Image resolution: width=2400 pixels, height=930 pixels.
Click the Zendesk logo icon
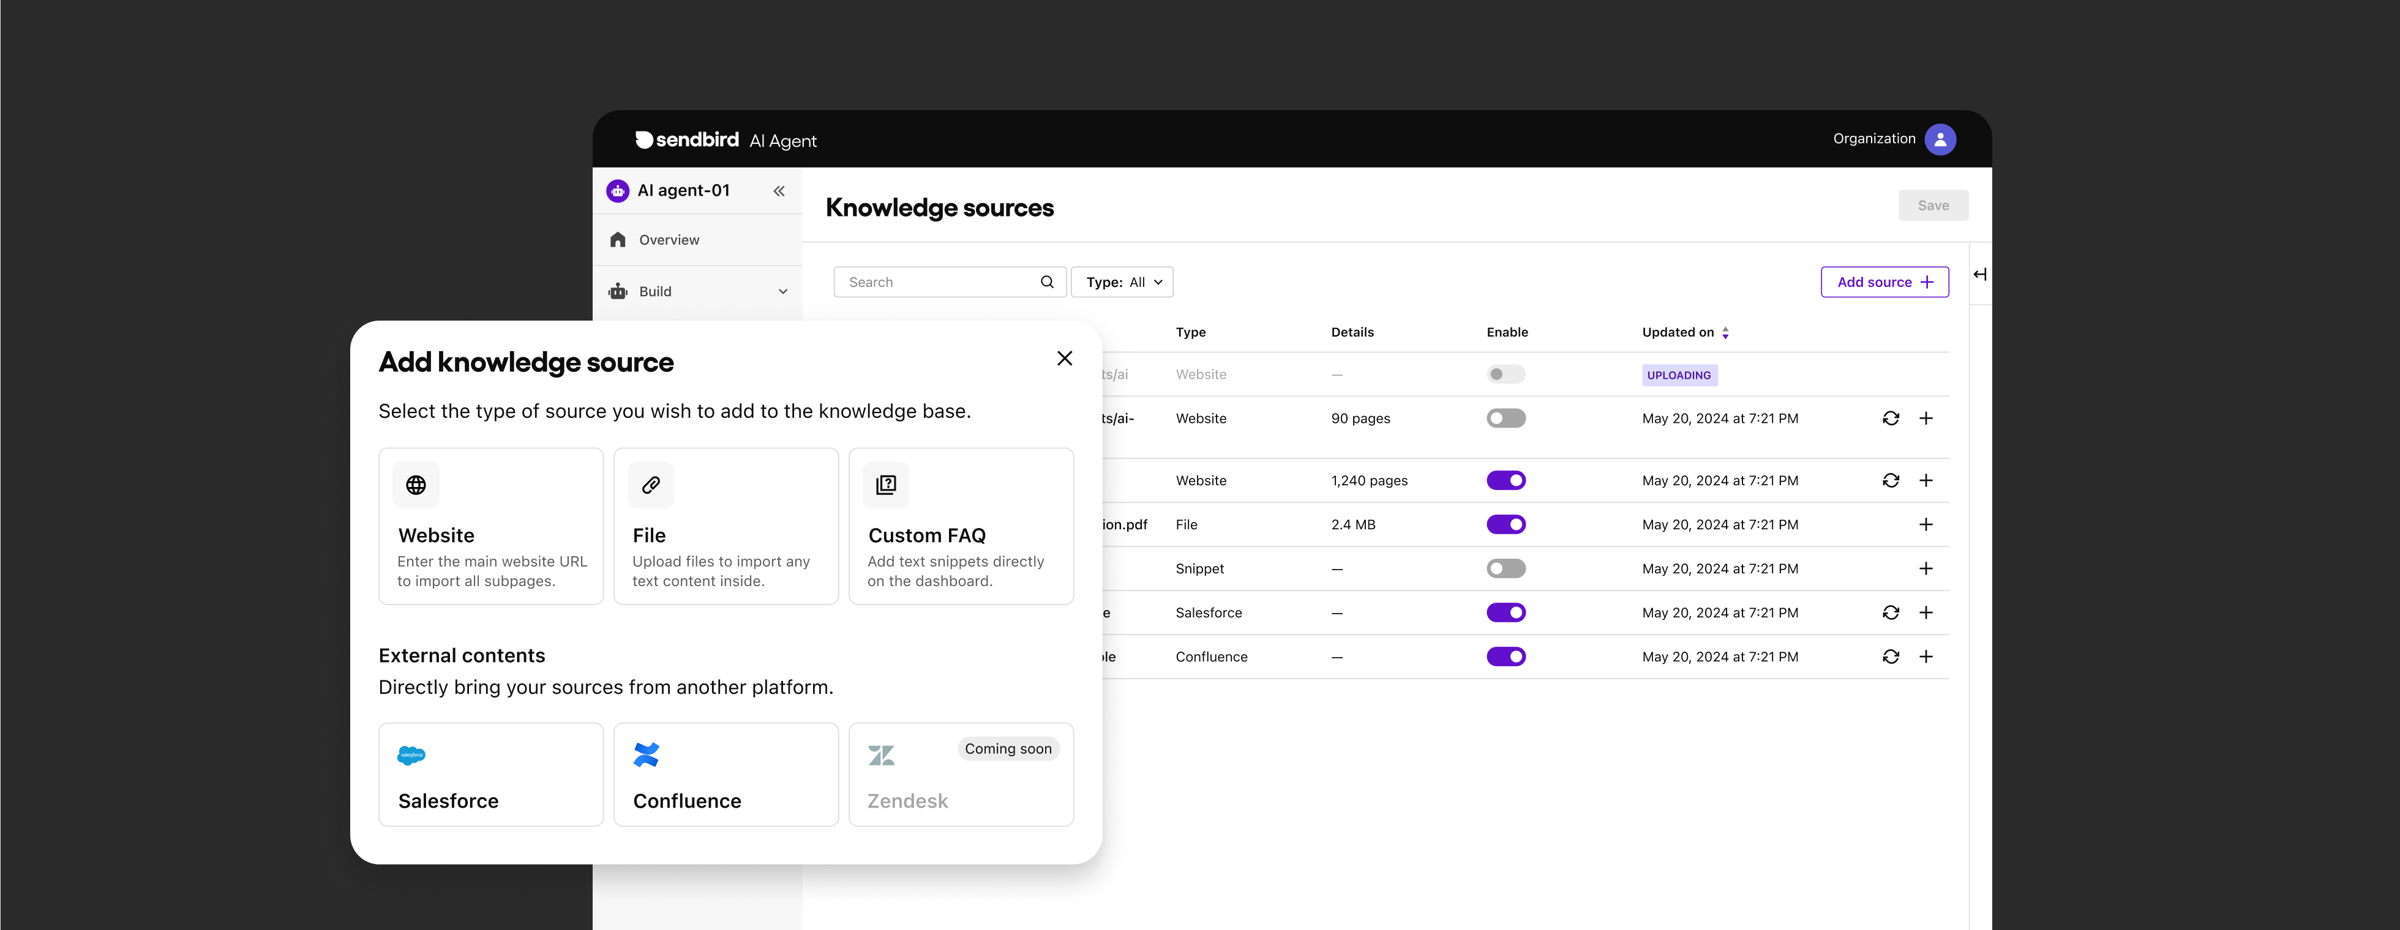click(x=882, y=755)
